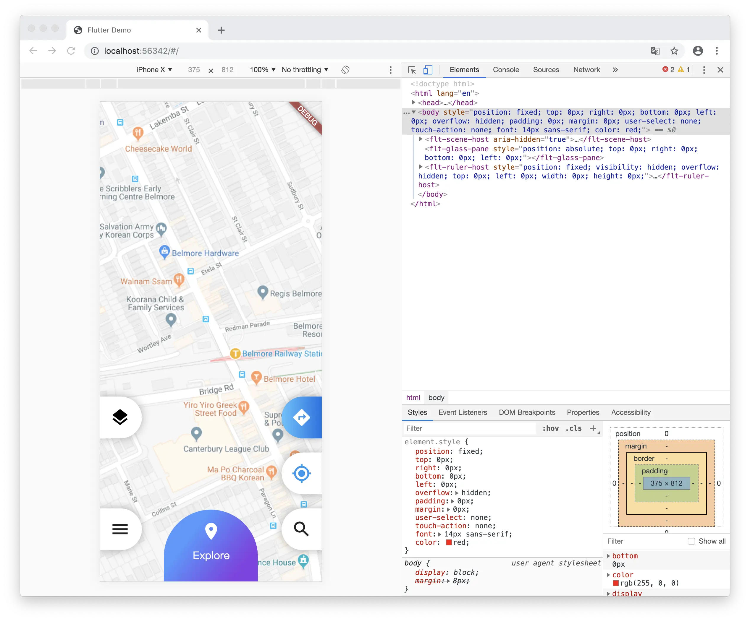The image size is (750, 621).
Task: Click the map layers icon button
Action: 120,417
